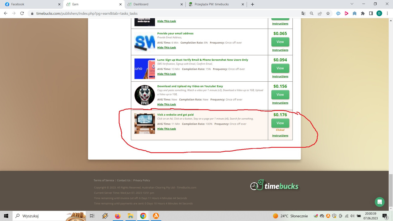Toggle the browser side panel icon

371,14
